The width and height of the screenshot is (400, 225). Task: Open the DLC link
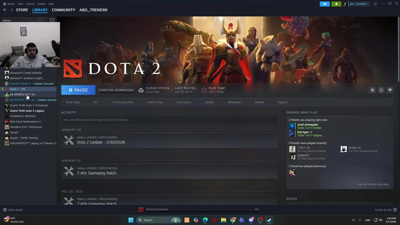click(x=96, y=102)
